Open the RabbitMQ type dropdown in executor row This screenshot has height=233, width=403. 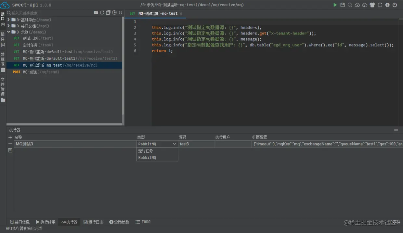click(157, 144)
